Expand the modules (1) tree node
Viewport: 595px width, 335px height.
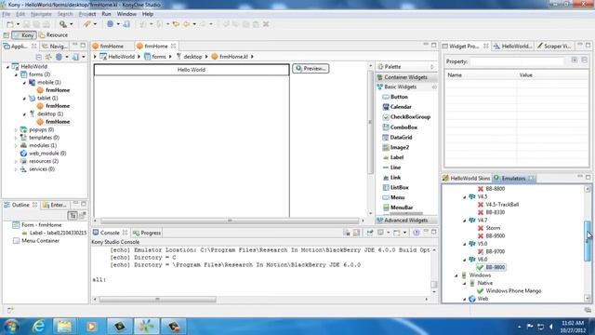coord(16,145)
